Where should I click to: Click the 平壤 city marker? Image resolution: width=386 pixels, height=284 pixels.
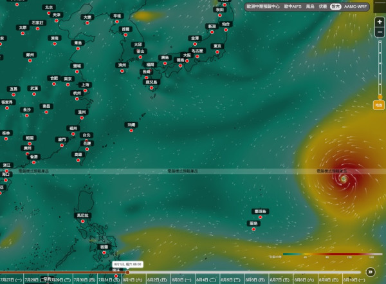(x=117, y=22)
